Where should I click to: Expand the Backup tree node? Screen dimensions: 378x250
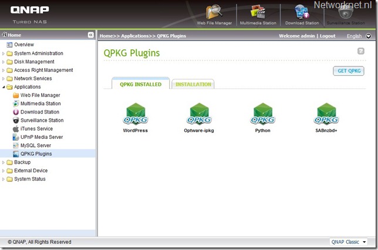[x=3, y=162]
